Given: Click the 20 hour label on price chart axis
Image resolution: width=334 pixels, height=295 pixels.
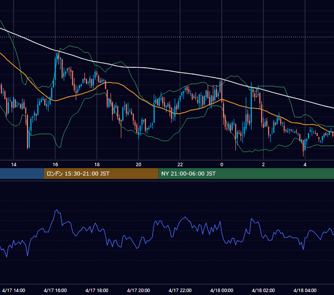Looking at the screenshot, I should click(x=139, y=165).
